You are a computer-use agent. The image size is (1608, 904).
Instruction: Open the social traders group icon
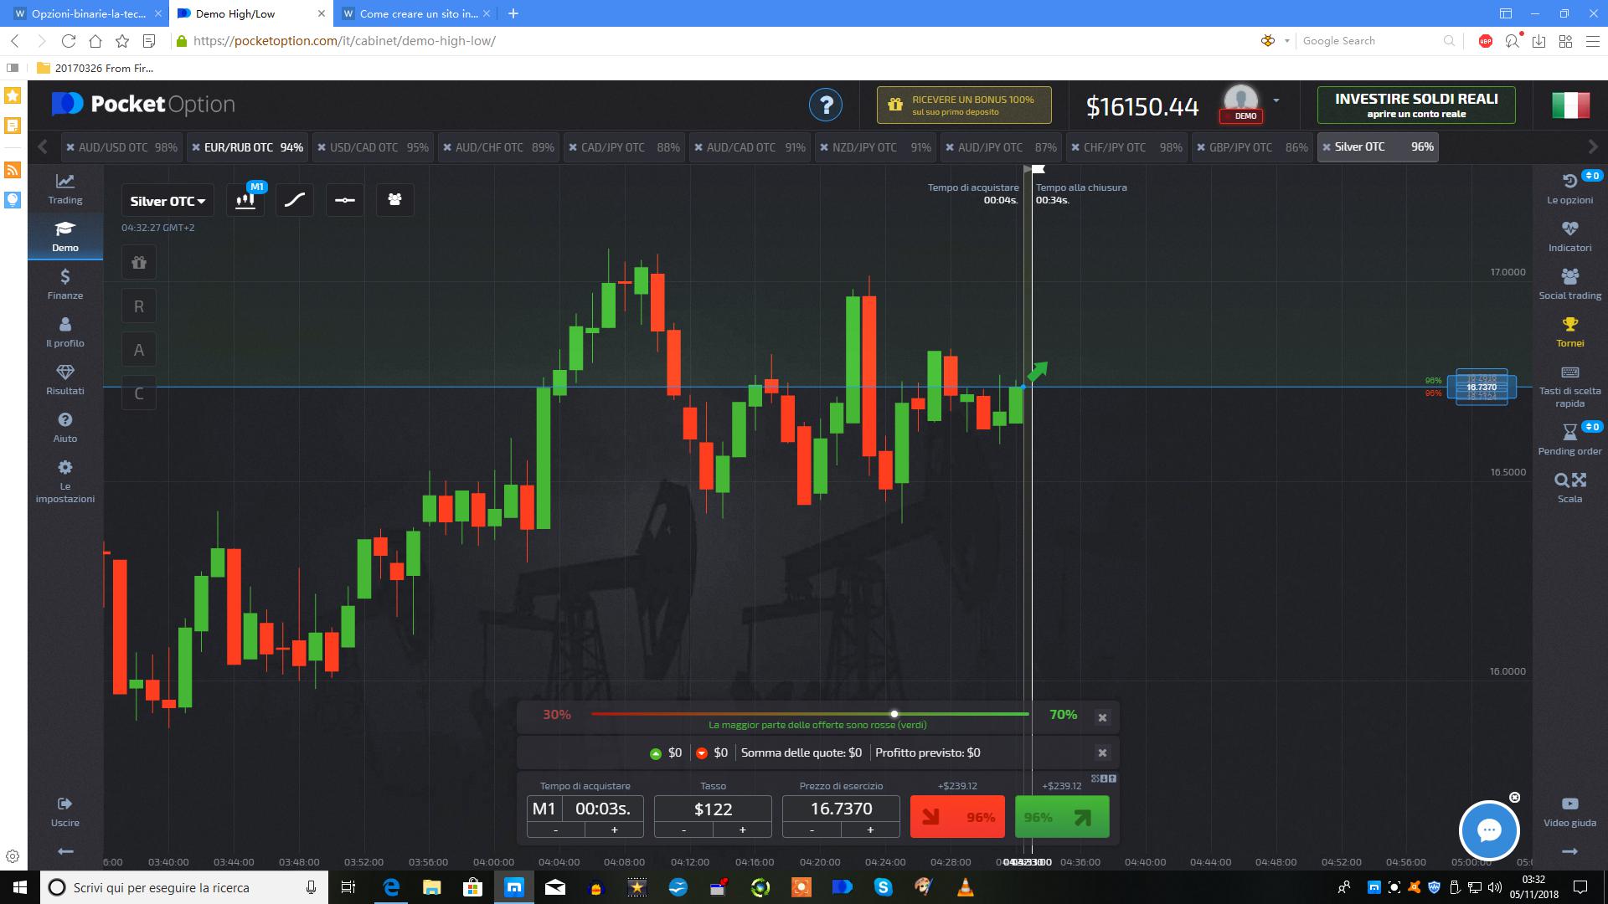pos(394,200)
